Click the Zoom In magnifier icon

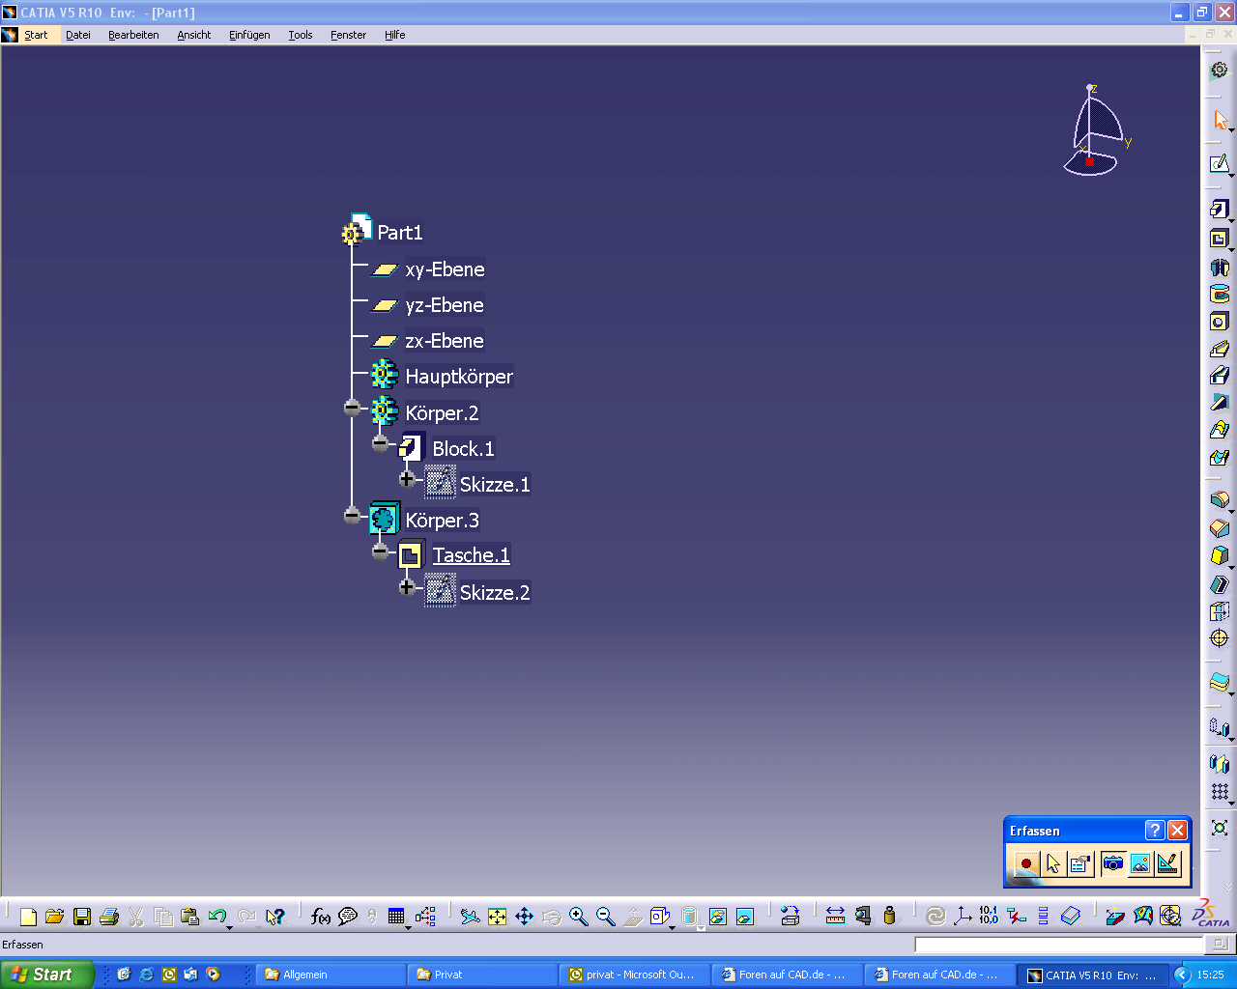[x=579, y=917]
